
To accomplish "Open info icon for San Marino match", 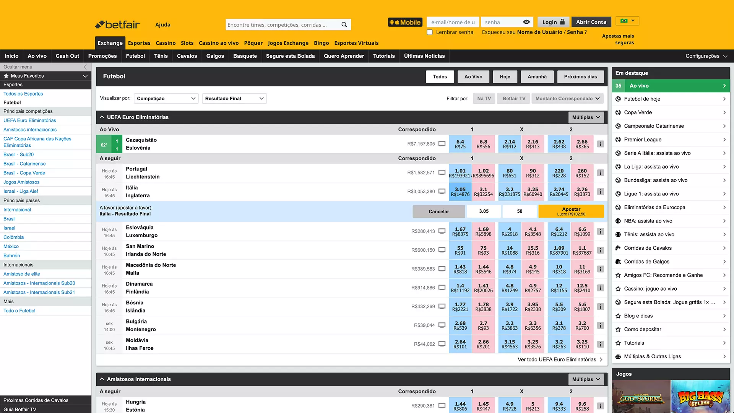I will coord(601,250).
